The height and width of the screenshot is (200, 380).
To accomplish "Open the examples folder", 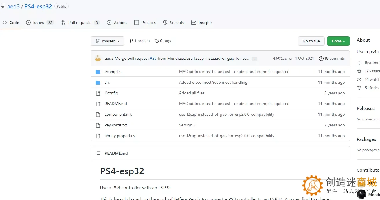I will 113,72.
